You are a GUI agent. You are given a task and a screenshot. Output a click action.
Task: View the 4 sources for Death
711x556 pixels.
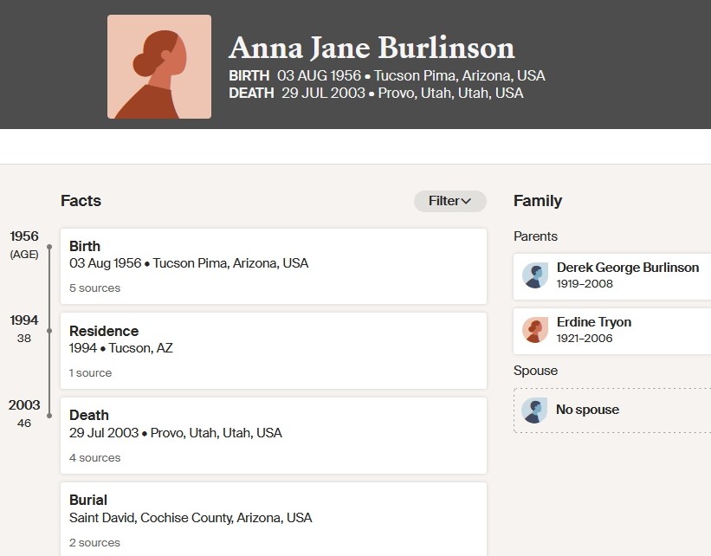[95, 457]
